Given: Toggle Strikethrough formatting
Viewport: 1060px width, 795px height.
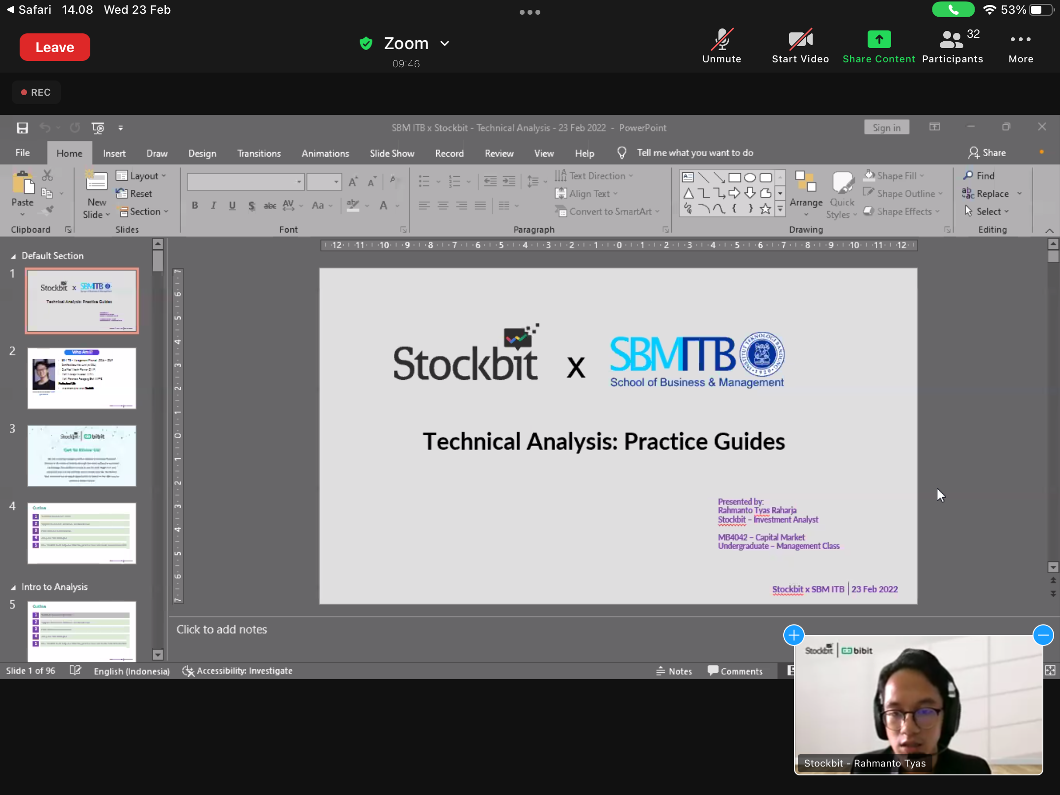Looking at the screenshot, I should [x=270, y=206].
